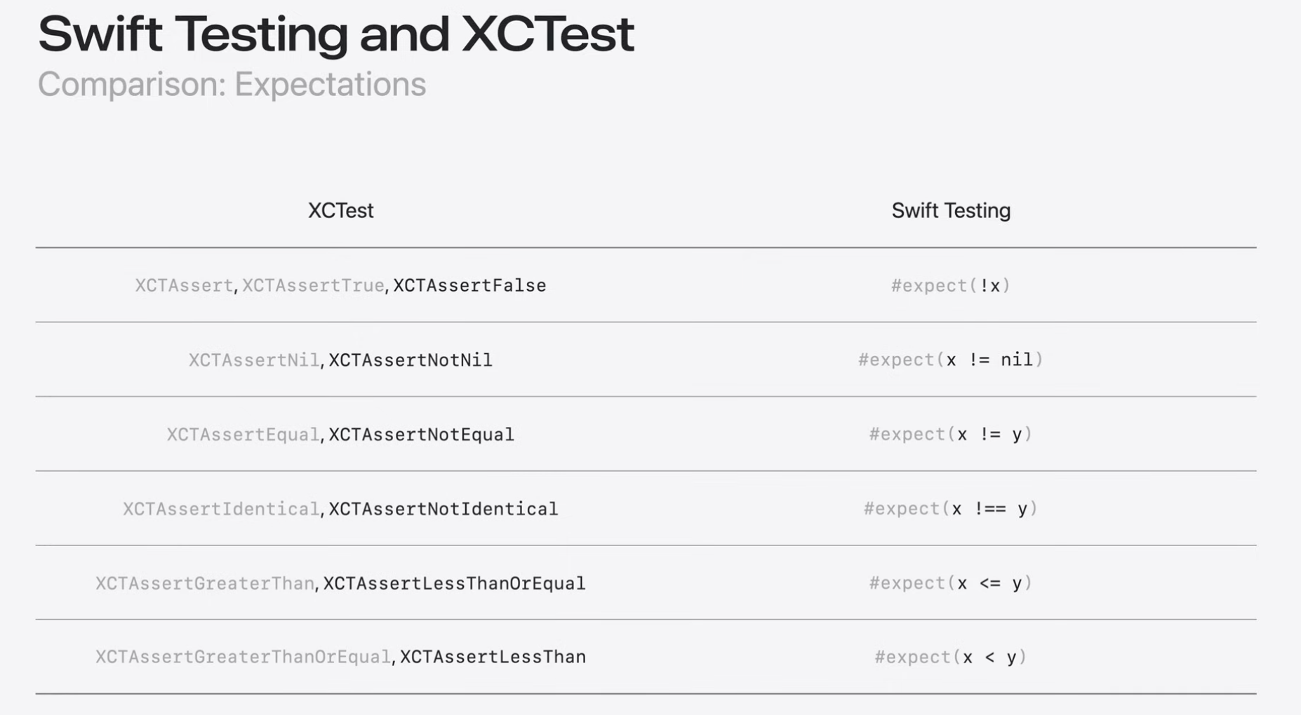Viewport: 1301px width, 715px height.
Task: Click the #expect(x < y) code
Action: coord(951,657)
